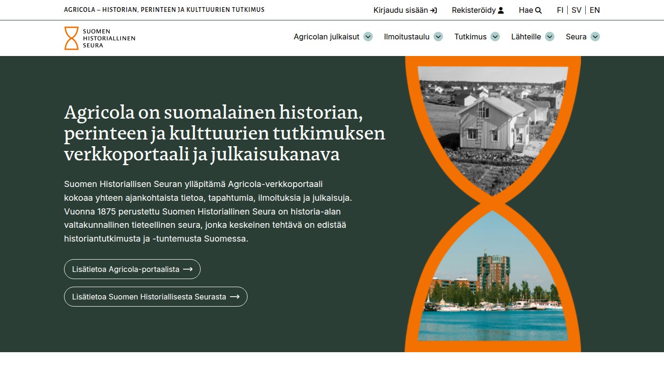Click the Suomen Historiallinen Seura hourglass logo

(100, 38)
